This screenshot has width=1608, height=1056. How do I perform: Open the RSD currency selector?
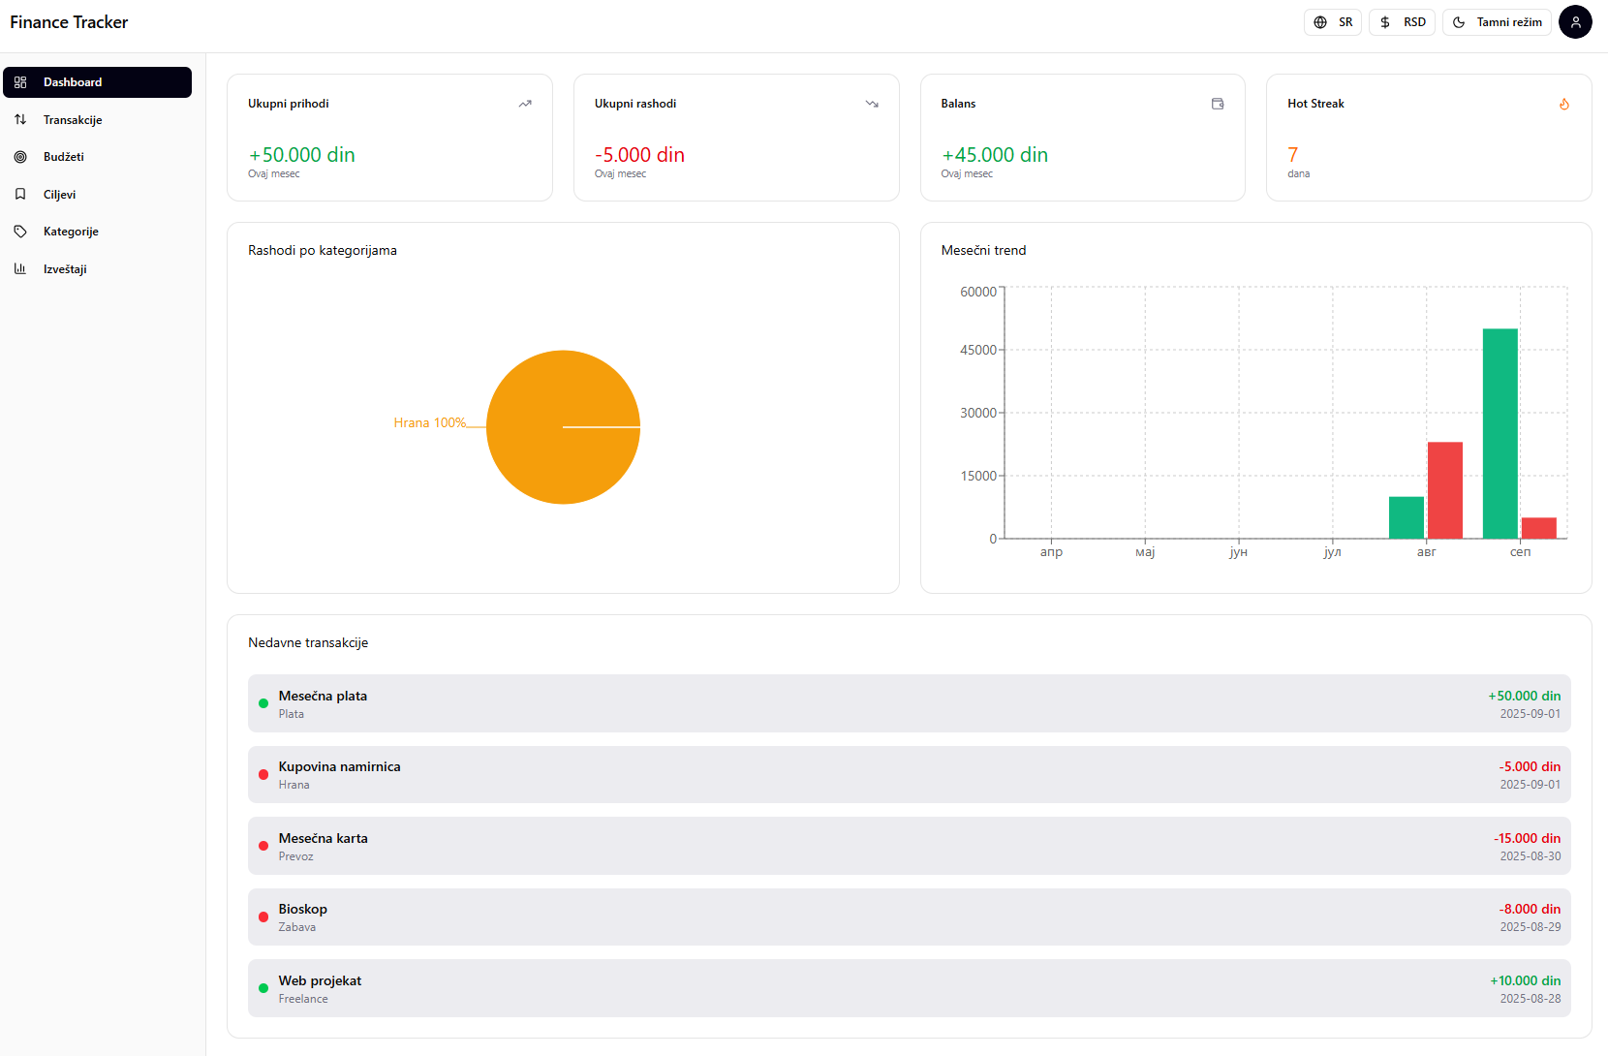click(x=1402, y=22)
